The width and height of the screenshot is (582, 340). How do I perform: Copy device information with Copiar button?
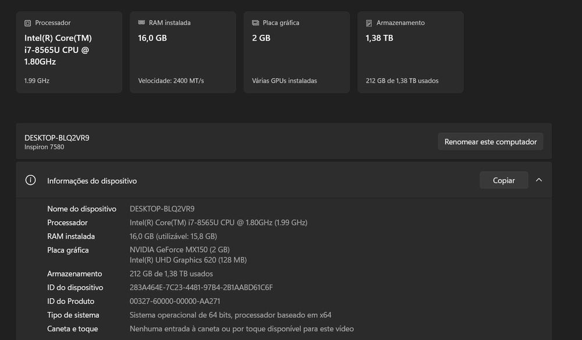point(503,180)
